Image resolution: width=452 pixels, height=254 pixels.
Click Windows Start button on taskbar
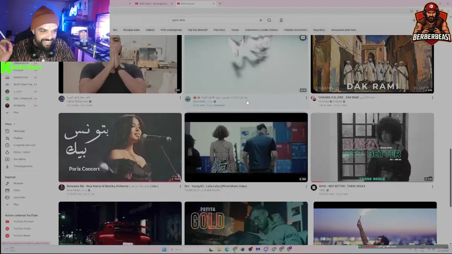pos(164,249)
